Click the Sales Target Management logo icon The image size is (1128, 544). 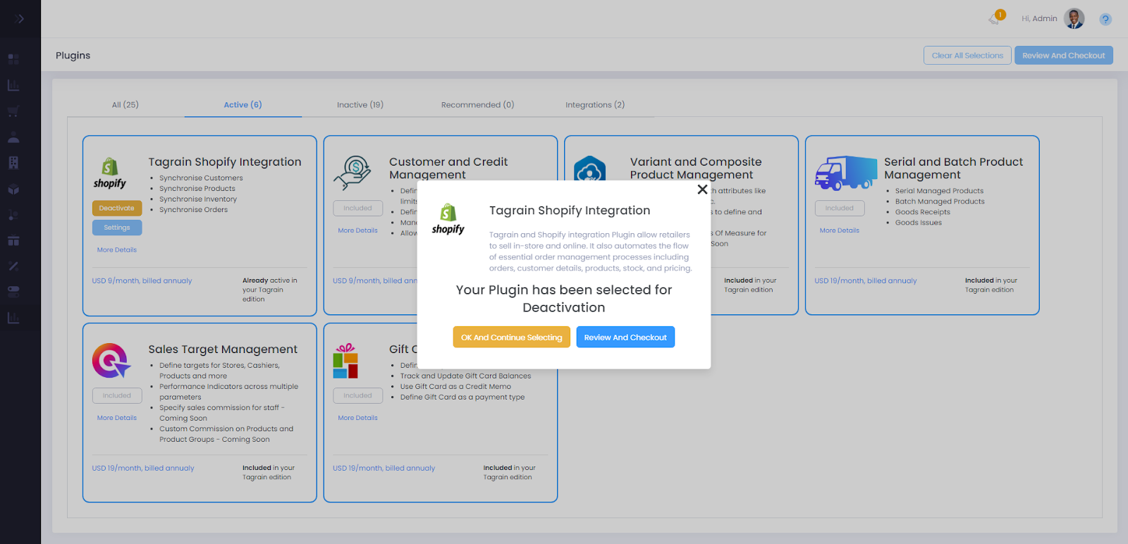pyautogui.click(x=111, y=361)
